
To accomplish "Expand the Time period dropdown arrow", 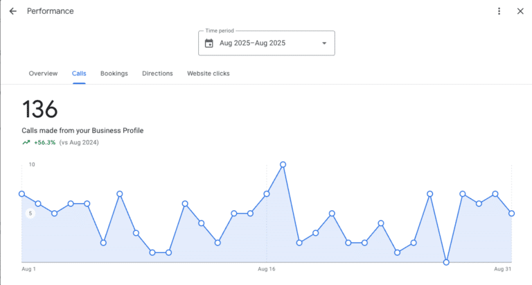I will coord(323,43).
